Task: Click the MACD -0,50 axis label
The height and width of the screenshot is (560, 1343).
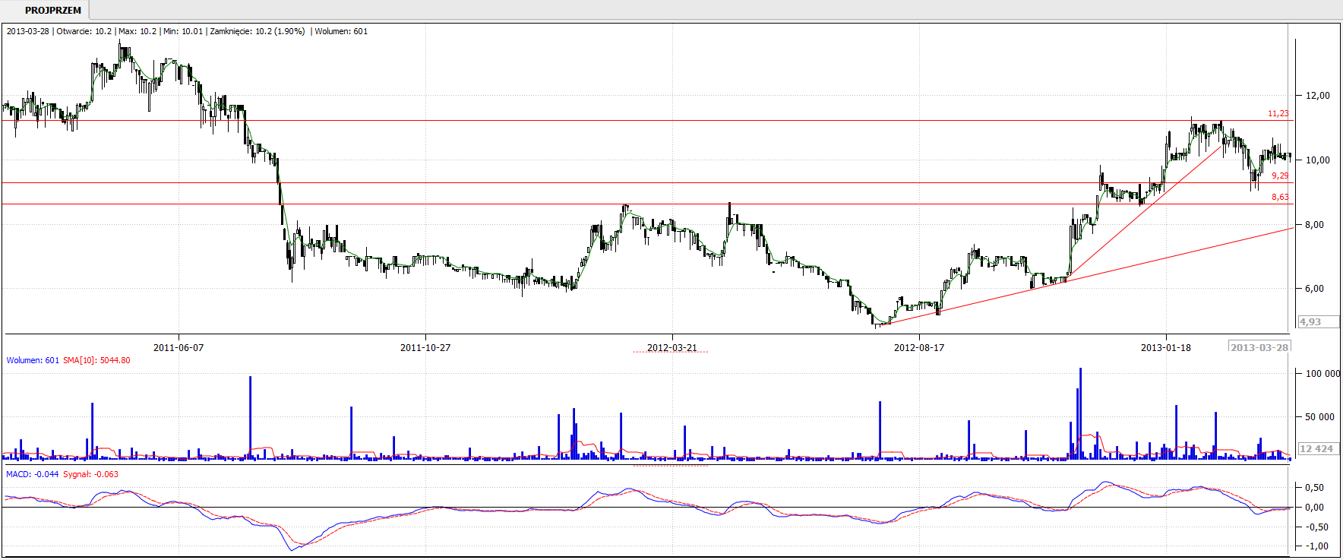Action: 1317,527
